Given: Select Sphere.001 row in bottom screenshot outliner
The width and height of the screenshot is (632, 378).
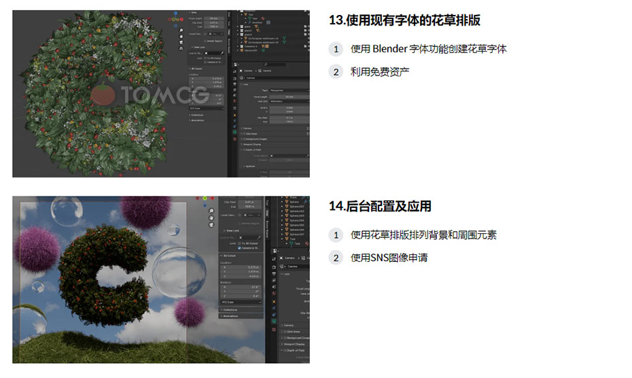Looking at the screenshot, I should coord(297,207).
